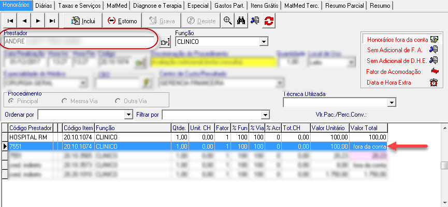Select Mesma Via radio button
This screenshot has height=207, width=448.
(65, 101)
